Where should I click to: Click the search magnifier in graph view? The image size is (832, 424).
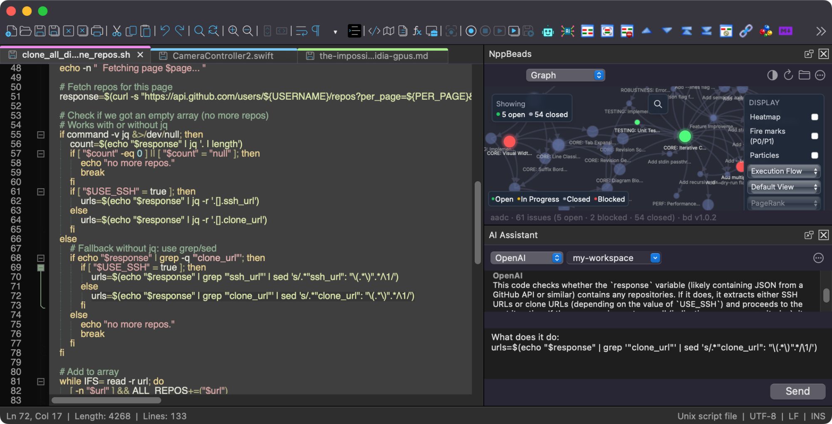point(658,104)
